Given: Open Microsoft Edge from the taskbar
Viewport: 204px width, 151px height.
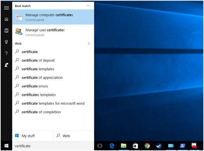Looking at the screenshot, I should (x=112, y=146).
